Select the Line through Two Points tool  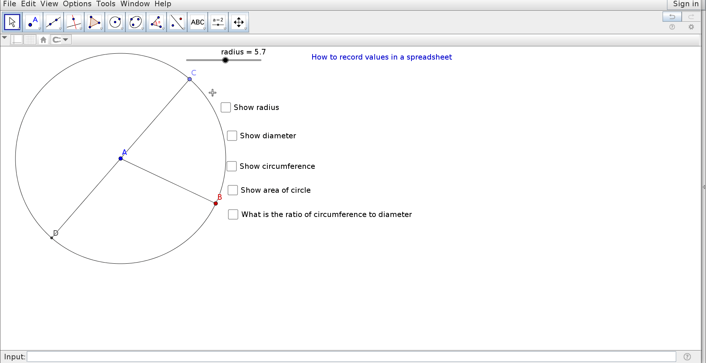click(x=53, y=22)
